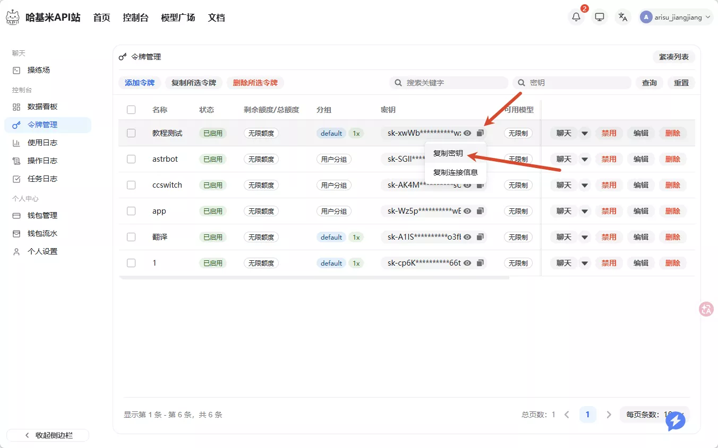Image resolution: width=718 pixels, height=448 pixels.
Task: Open the notifications bell icon
Action: click(576, 17)
